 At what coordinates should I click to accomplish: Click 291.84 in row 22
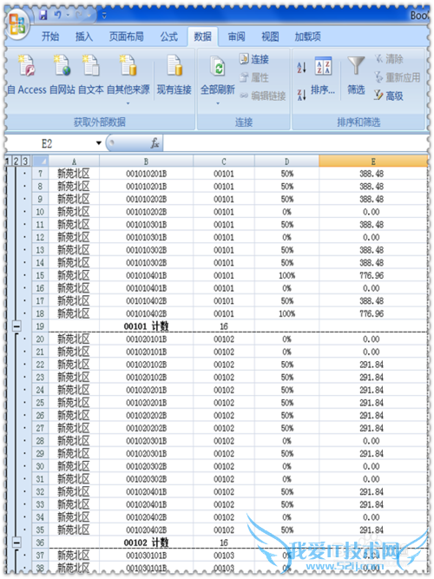click(x=372, y=365)
